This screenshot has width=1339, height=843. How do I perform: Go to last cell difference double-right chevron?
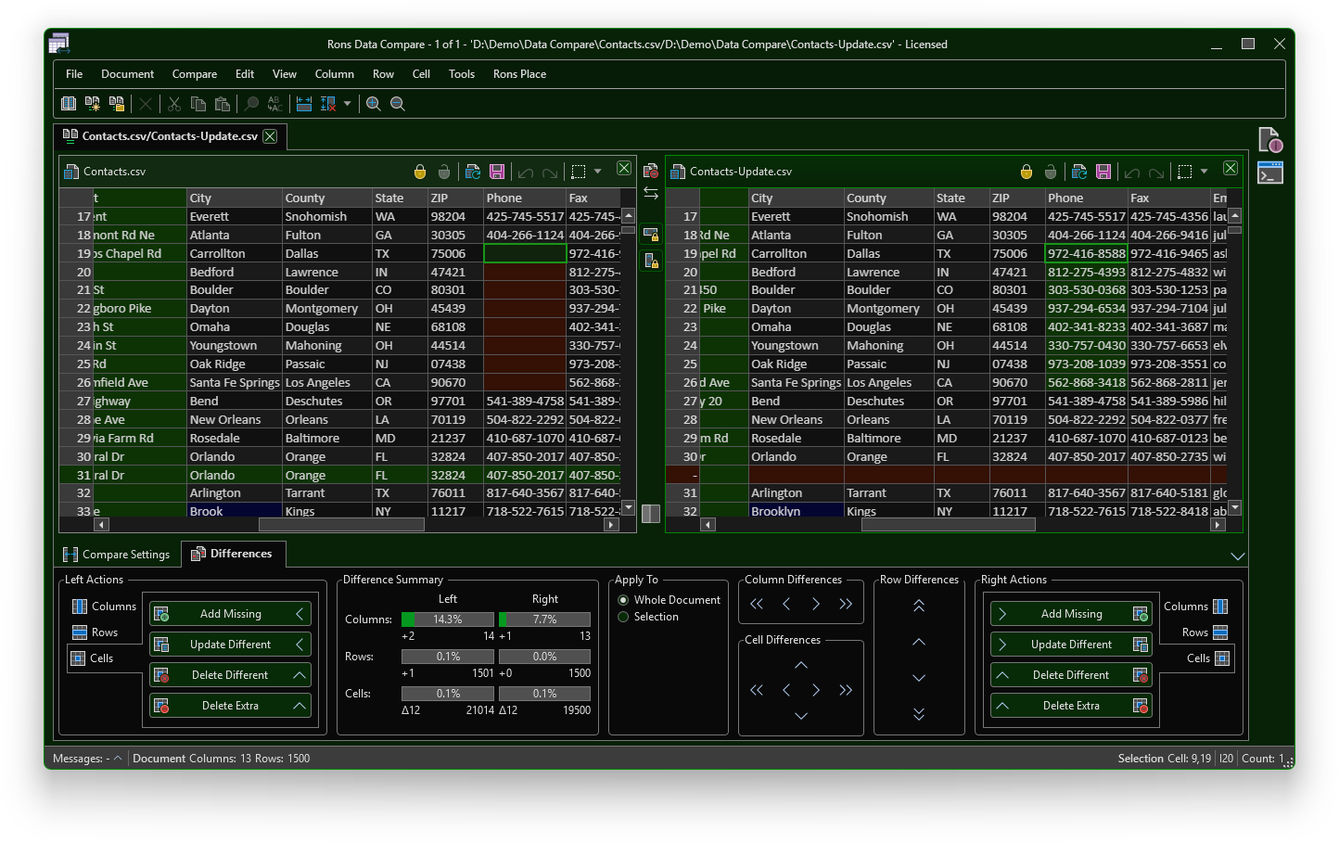pos(846,690)
